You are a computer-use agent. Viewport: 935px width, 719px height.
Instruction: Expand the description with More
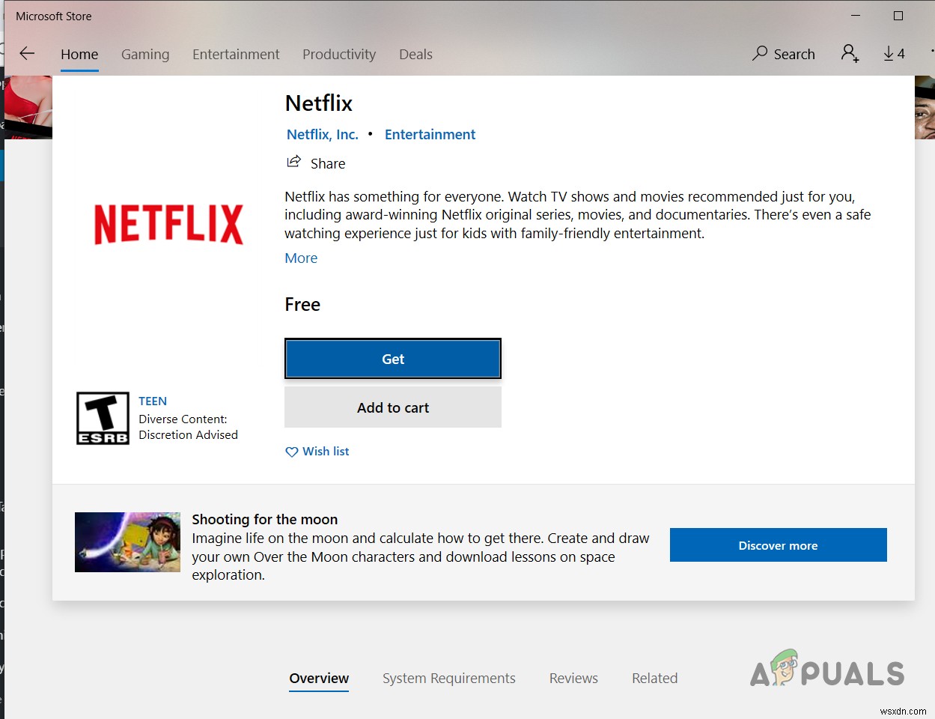(301, 258)
